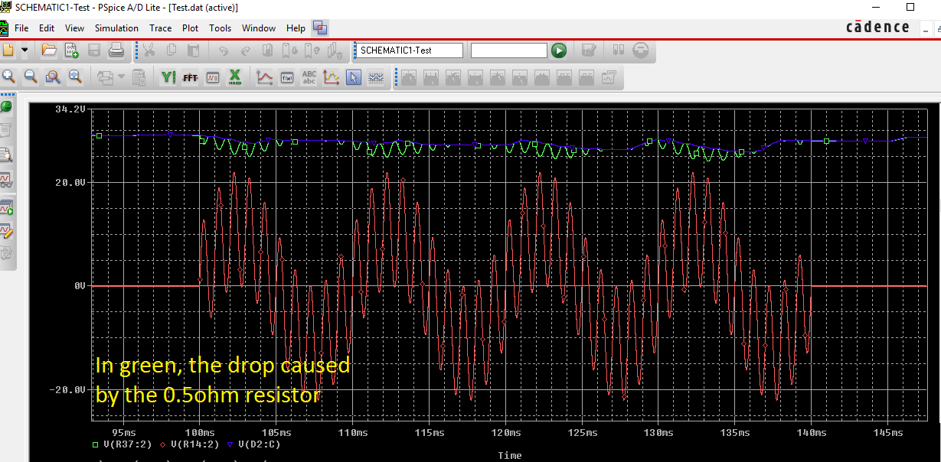Image resolution: width=941 pixels, height=462 pixels.
Task: Toggle the FFT Fourier transform button
Action: click(x=191, y=77)
